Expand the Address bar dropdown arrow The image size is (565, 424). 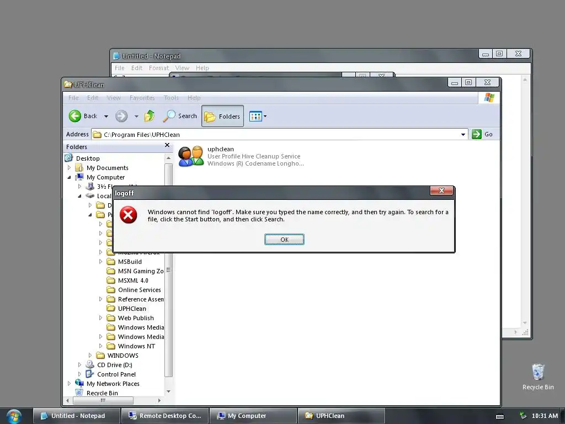tap(463, 135)
